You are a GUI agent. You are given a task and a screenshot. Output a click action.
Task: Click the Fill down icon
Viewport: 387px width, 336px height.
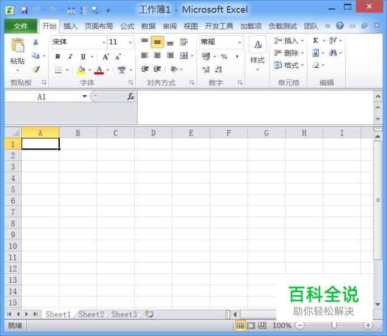(315, 53)
